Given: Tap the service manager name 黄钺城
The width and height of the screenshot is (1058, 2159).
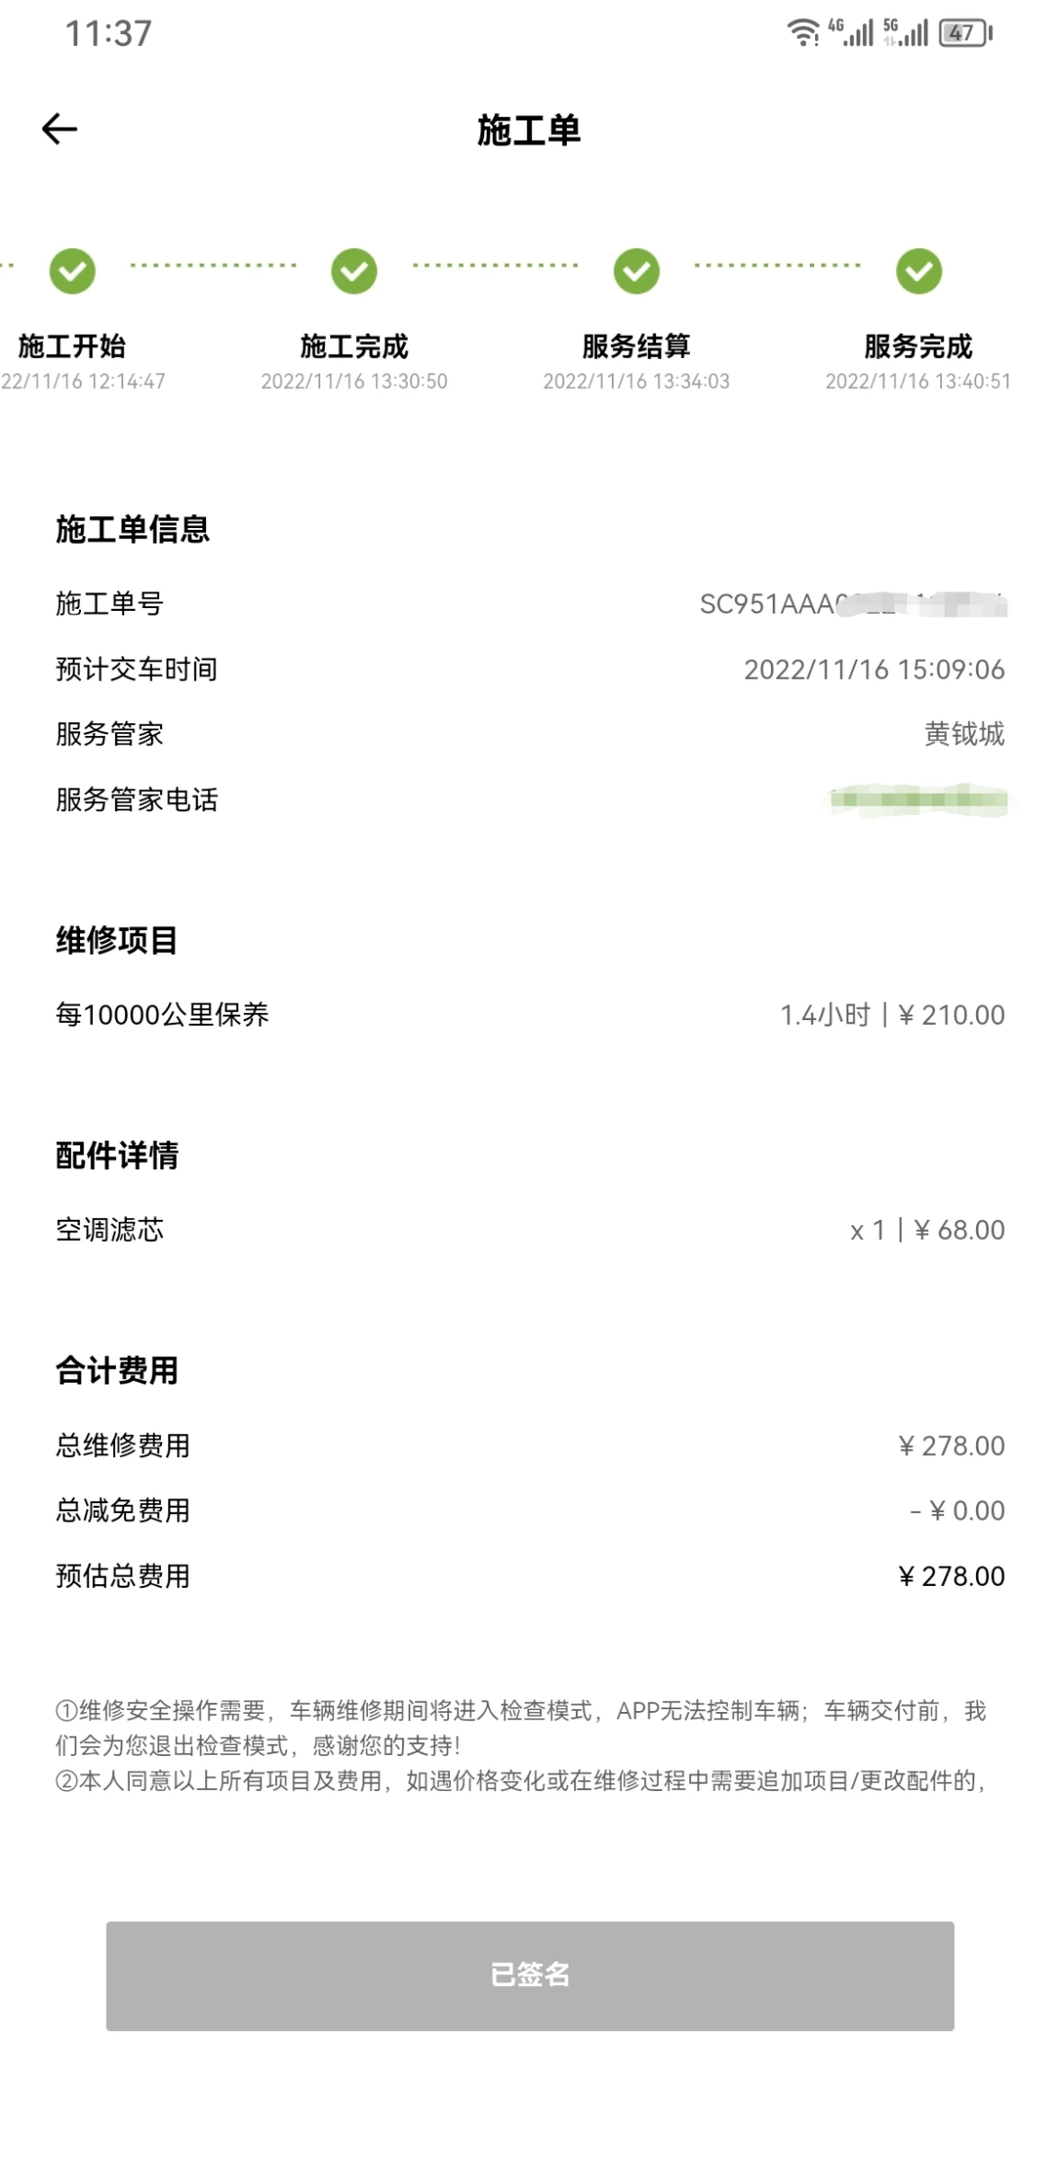Looking at the screenshot, I should coord(964,734).
